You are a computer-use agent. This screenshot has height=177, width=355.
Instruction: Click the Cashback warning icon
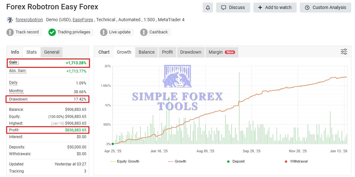(x=144, y=32)
